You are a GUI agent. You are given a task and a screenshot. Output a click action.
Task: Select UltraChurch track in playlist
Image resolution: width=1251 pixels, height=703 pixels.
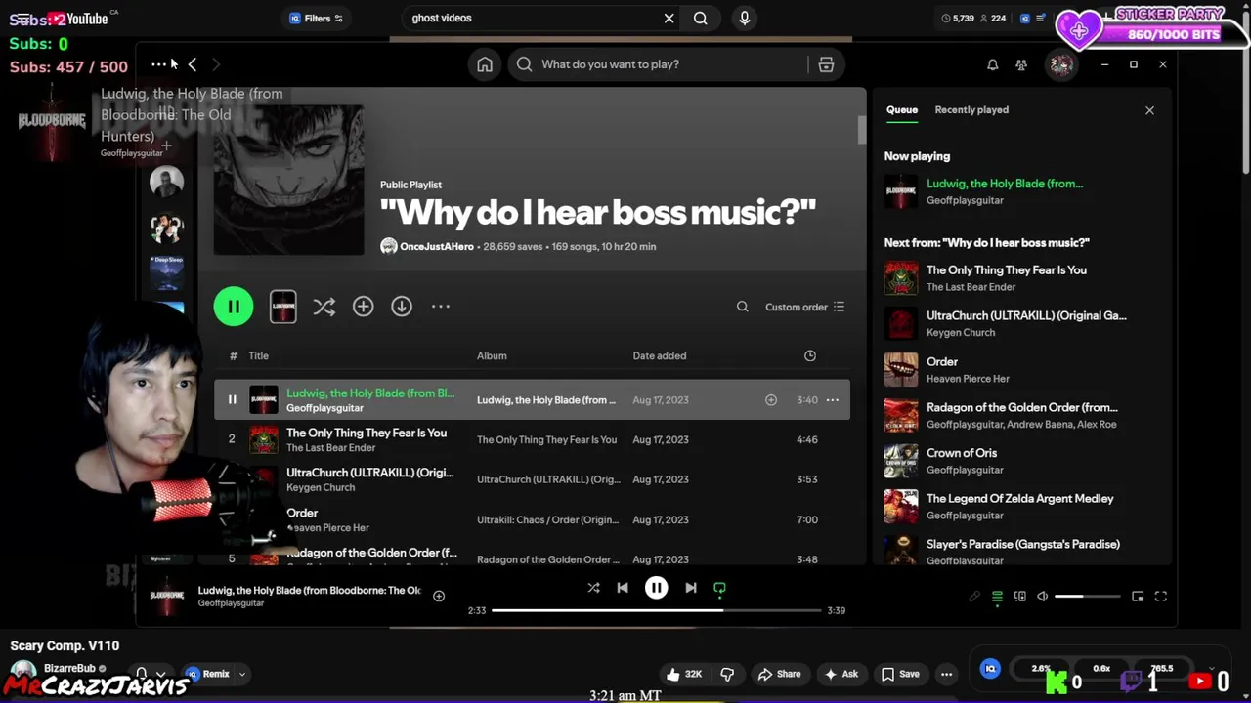point(532,479)
